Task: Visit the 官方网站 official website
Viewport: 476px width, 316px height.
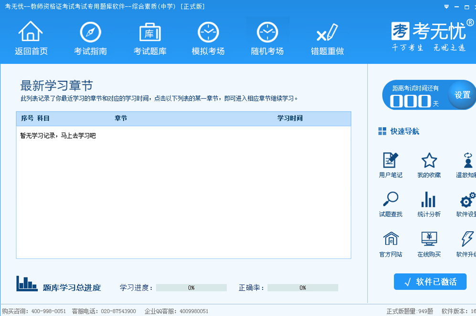Action: coord(391,239)
